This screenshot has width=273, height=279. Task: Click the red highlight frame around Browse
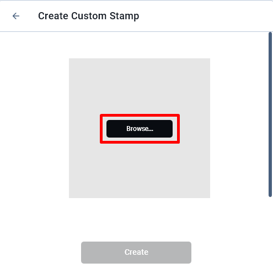(140, 115)
